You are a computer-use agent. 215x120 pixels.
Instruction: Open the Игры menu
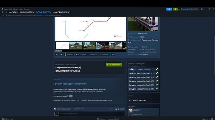point(21,9)
